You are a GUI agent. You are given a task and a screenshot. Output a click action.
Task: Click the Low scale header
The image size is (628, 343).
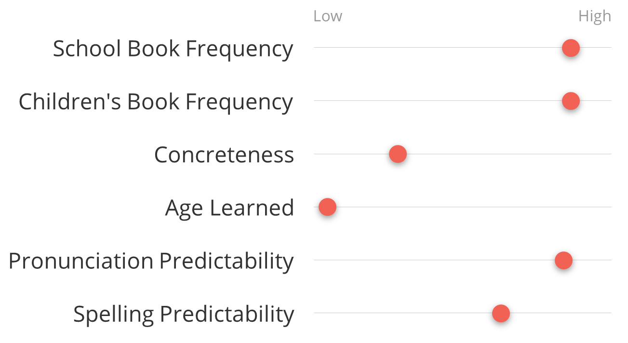[x=328, y=16]
